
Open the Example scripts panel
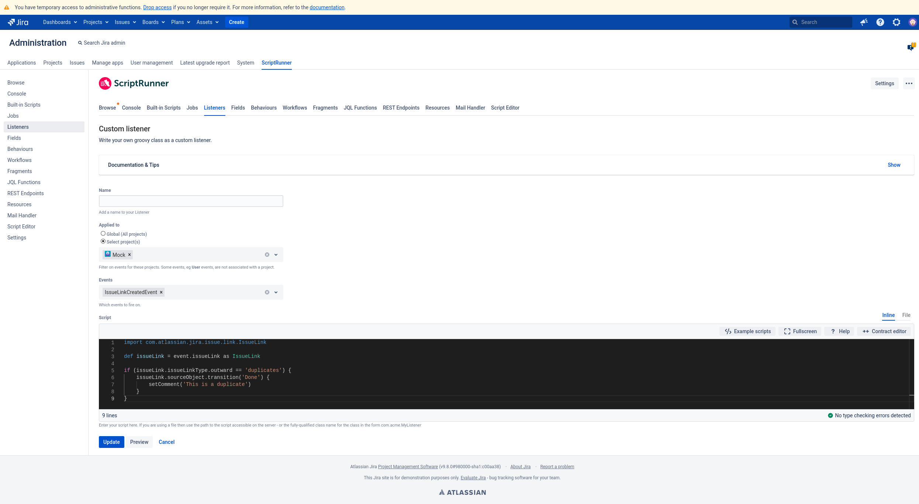(x=747, y=331)
